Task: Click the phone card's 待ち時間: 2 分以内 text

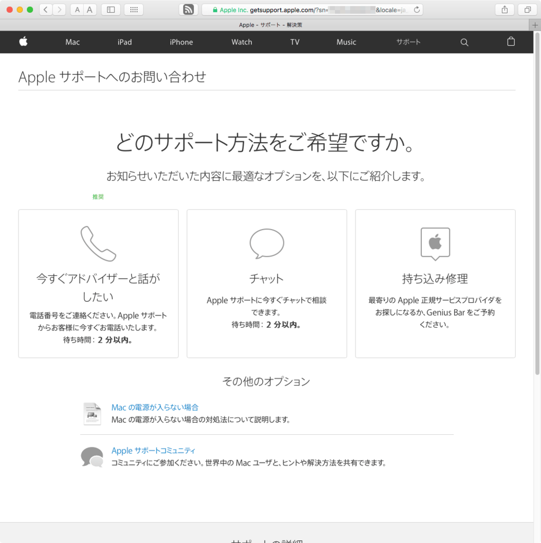Action: coord(98,340)
